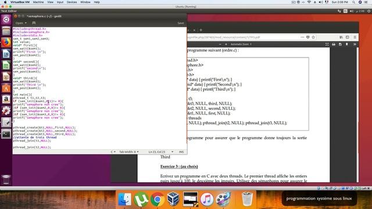Open LibreOffice Calc in launcher
372x209 pixels.
pos(6,66)
